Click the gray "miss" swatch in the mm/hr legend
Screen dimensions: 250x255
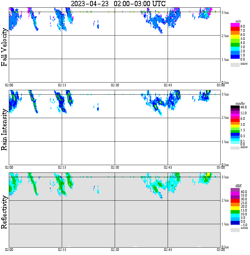click(x=235, y=148)
